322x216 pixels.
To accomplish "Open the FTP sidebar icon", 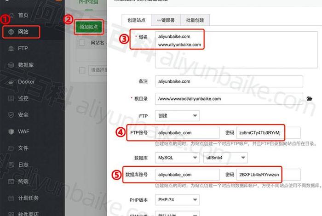I will click(x=10, y=48).
